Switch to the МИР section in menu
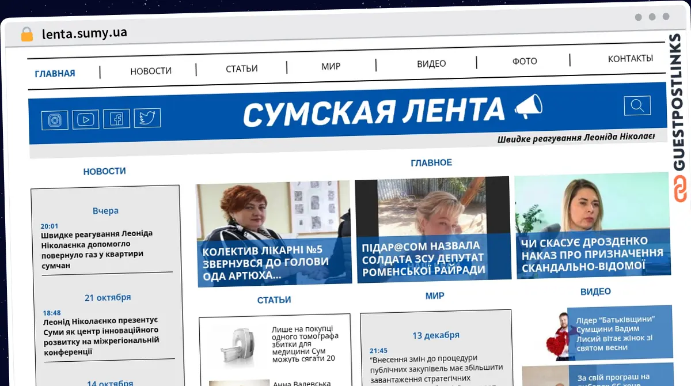 (x=331, y=66)
